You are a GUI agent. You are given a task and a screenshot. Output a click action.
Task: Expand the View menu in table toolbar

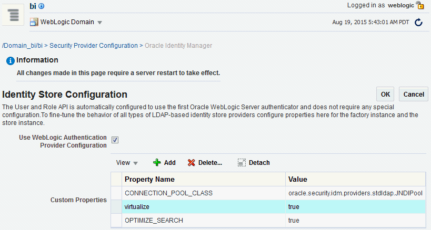(127, 163)
